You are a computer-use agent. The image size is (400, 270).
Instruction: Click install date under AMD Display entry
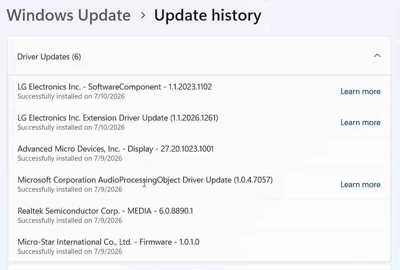pos(70,158)
